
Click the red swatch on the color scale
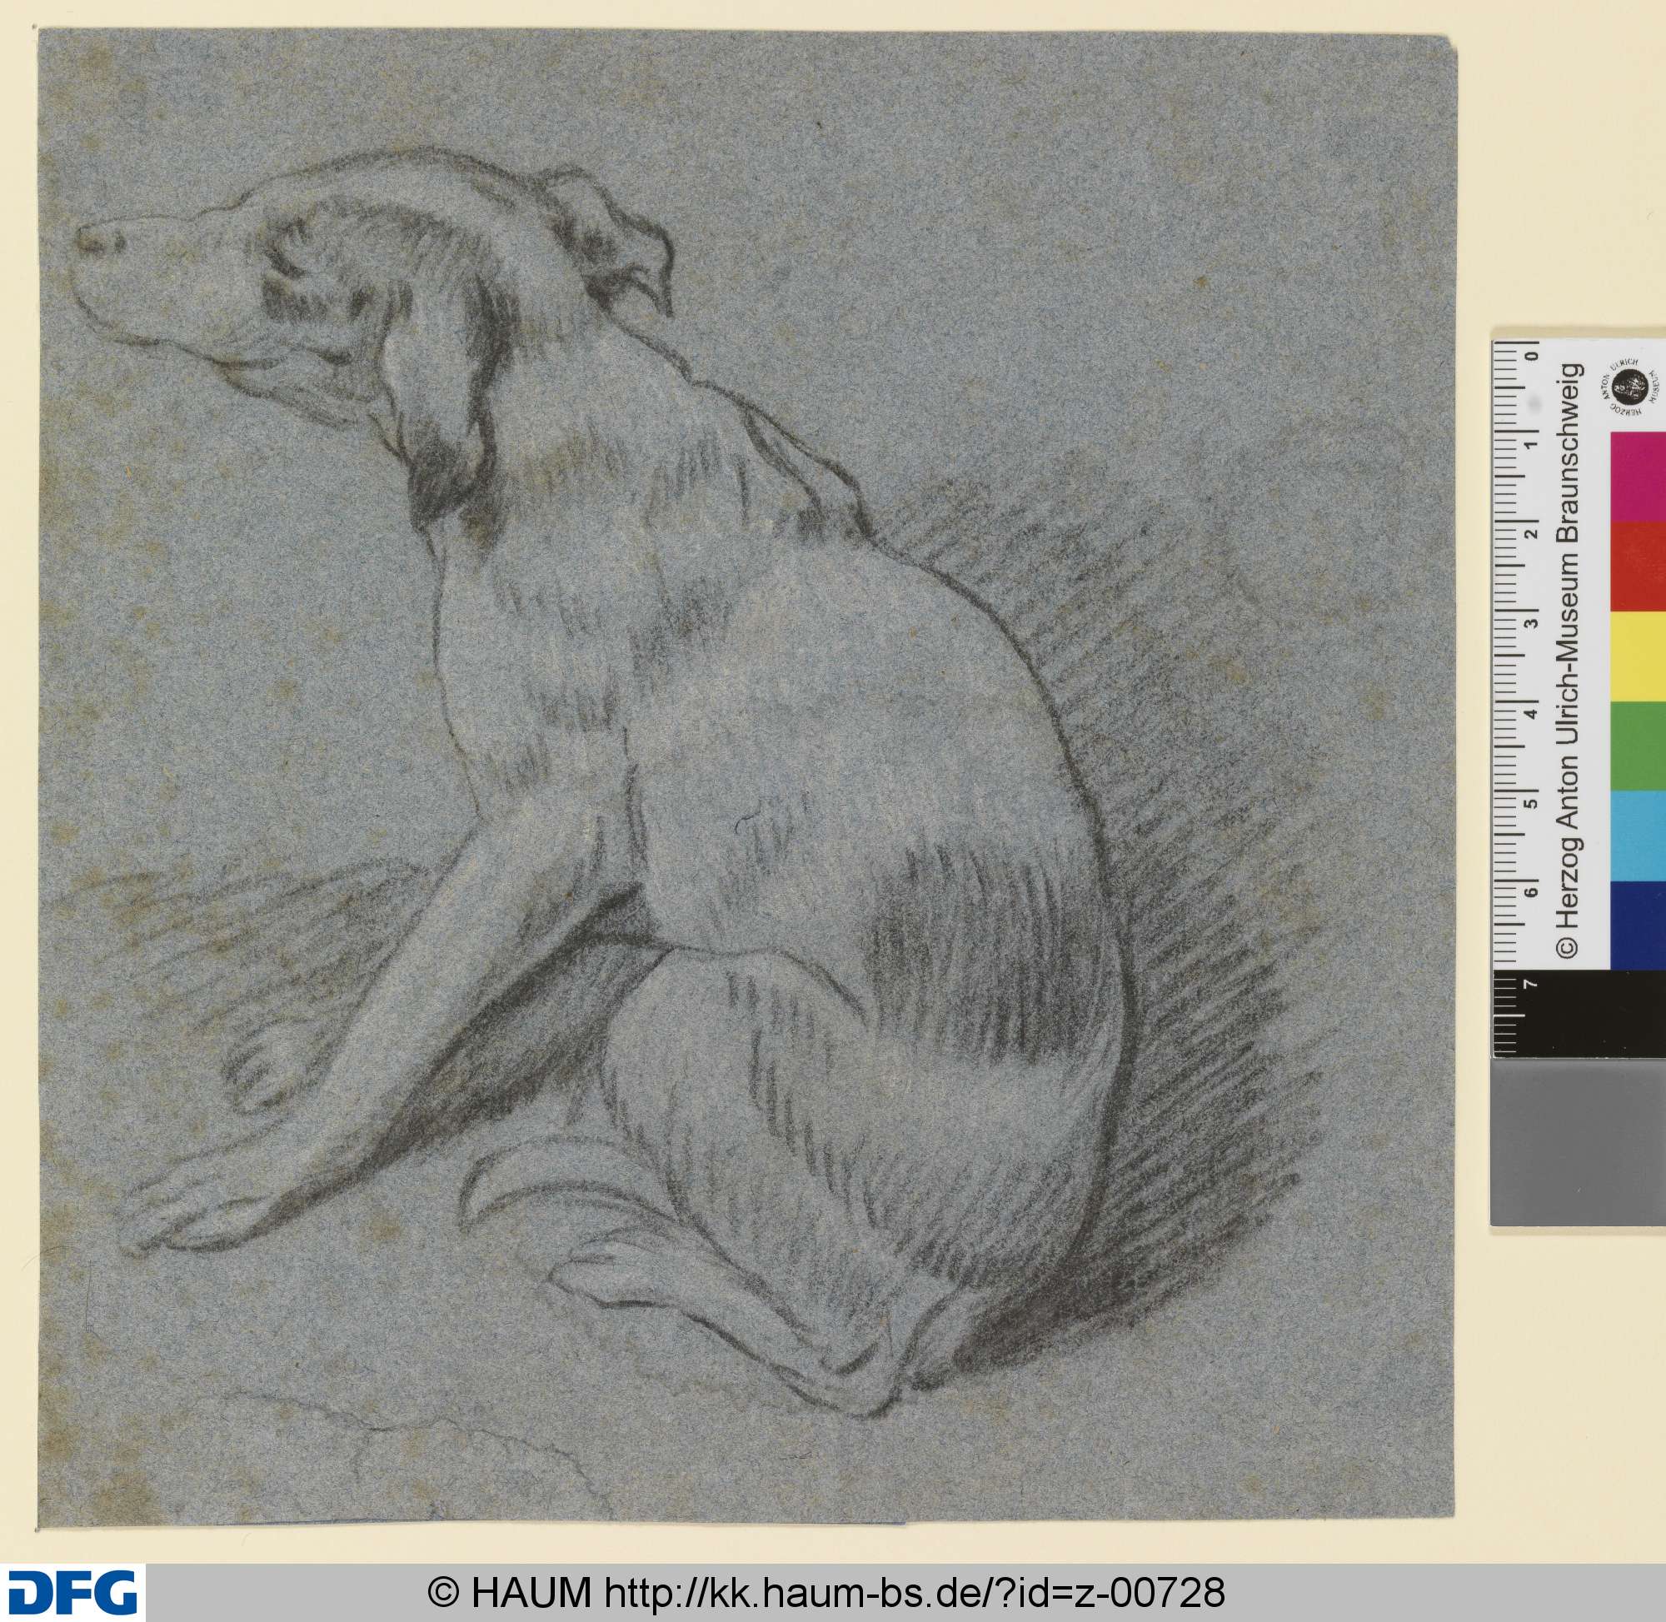coord(1638,566)
